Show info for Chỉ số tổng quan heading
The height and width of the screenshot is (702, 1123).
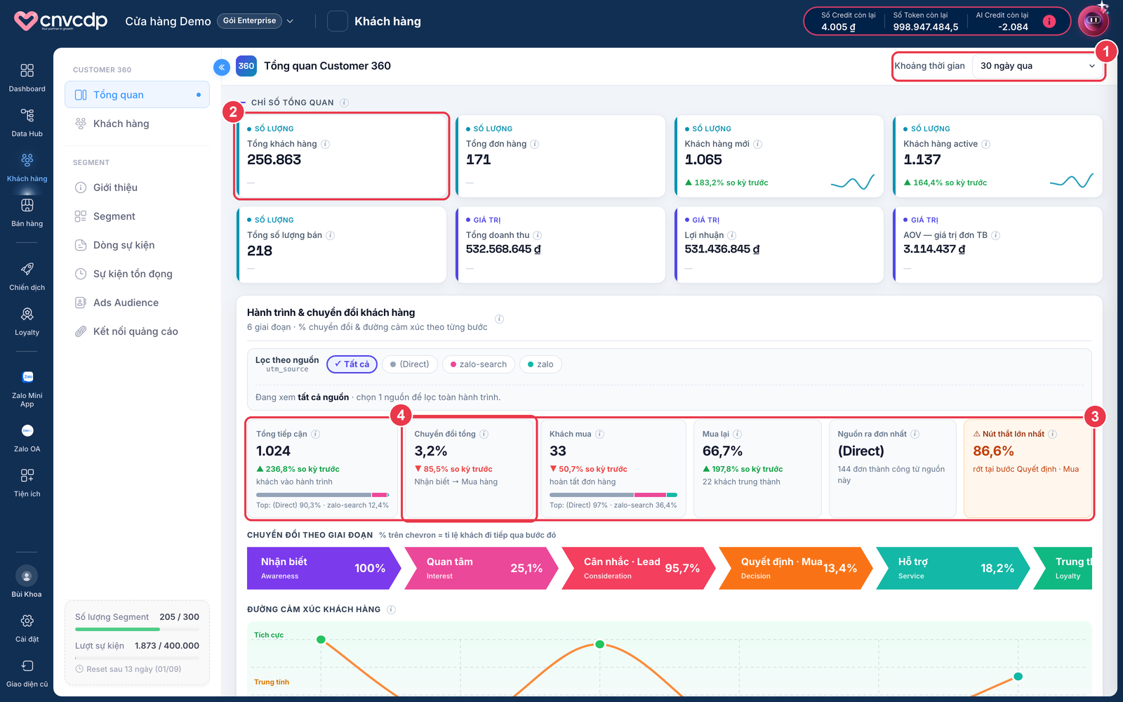point(345,102)
